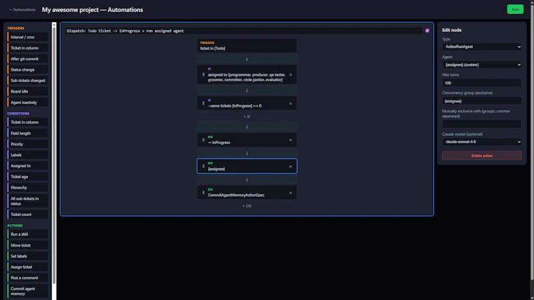Select the 'After git commit' trigger
The width and height of the screenshot is (534, 300).
click(x=27, y=59)
